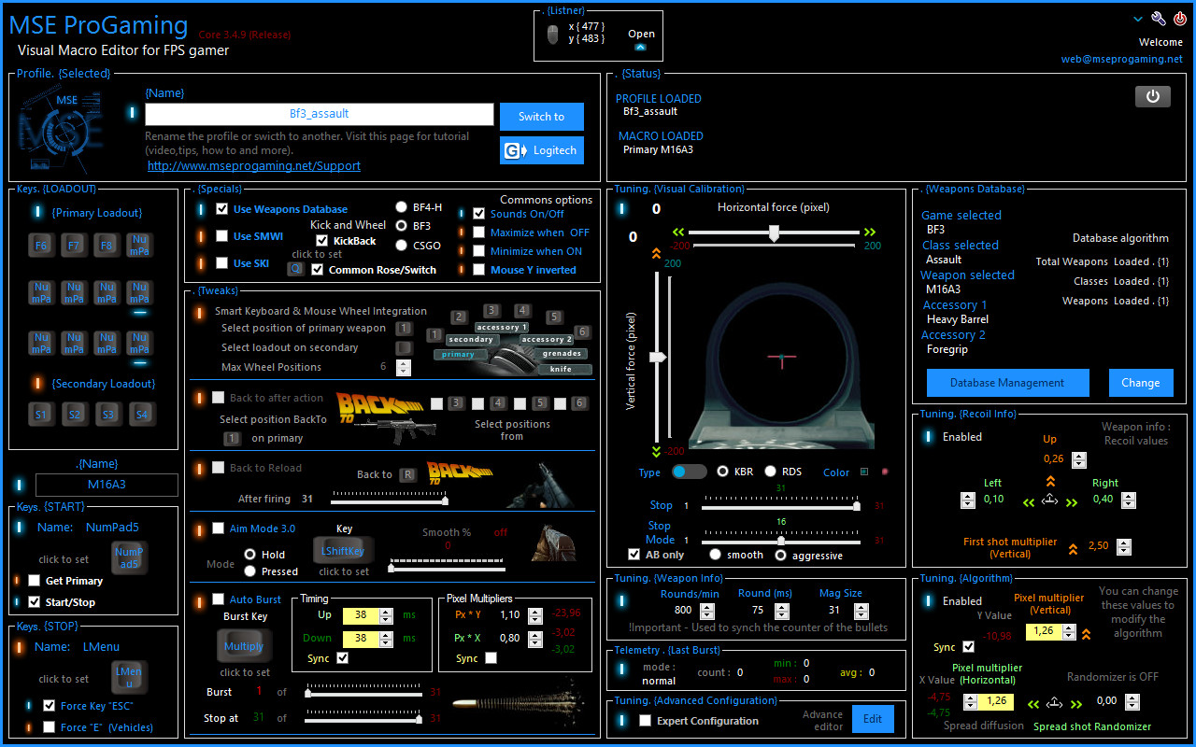1196x747 pixels.
Task: Click the LMenu stop key
Action: click(x=129, y=677)
